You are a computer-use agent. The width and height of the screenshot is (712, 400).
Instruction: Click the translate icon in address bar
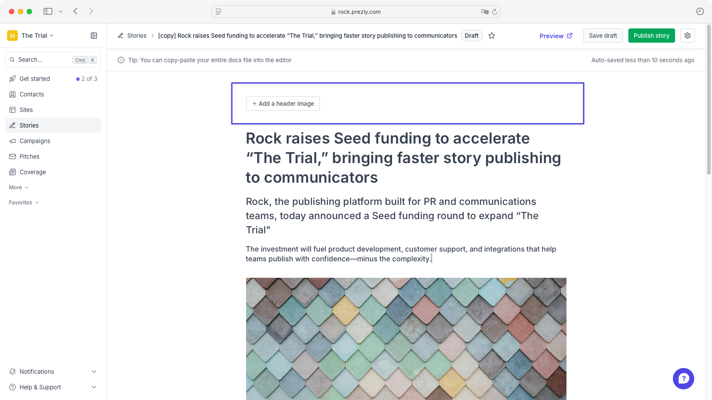(485, 12)
